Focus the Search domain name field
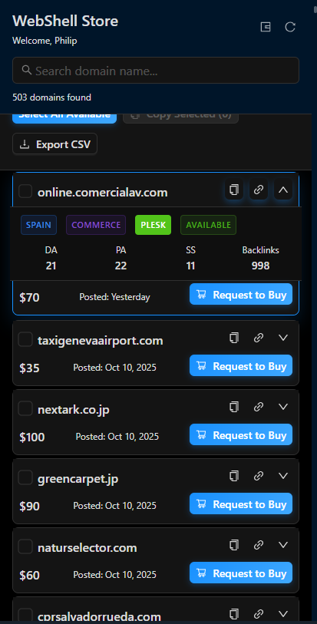Image resolution: width=317 pixels, height=624 pixels. 156,71
